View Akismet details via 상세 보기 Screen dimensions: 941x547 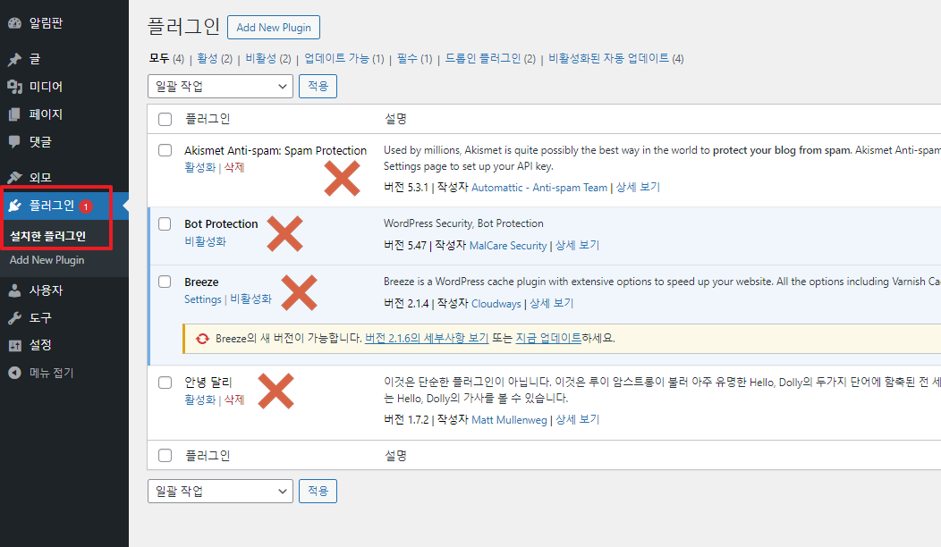pyautogui.click(x=639, y=187)
